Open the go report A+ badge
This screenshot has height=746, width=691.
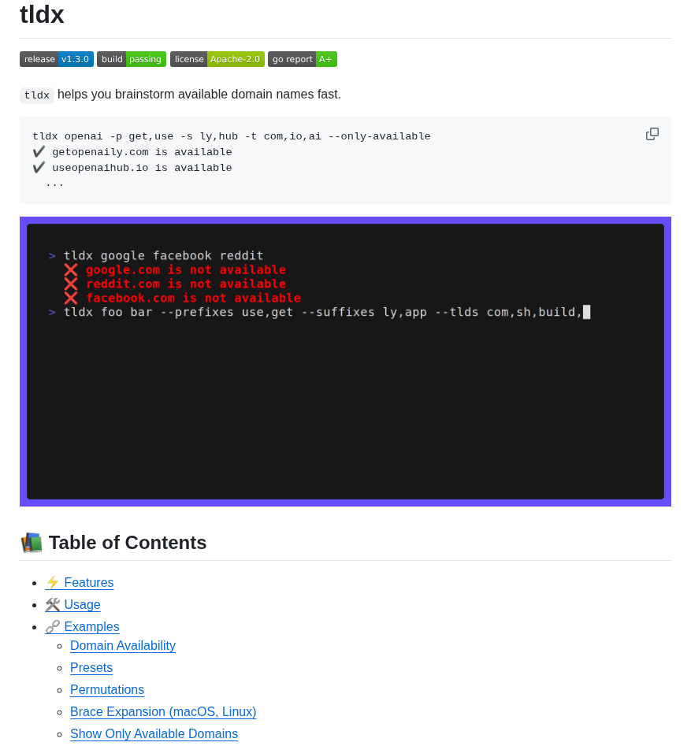coord(303,59)
